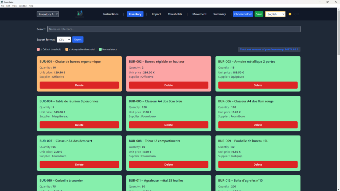The width and height of the screenshot is (340, 191).
Task: Click the 299.00 € unit price of BUR-002
Action: tap(149, 73)
